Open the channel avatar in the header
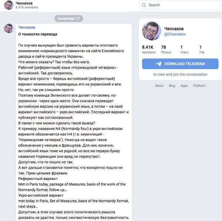The image size is (222, 221). point(9,5)
